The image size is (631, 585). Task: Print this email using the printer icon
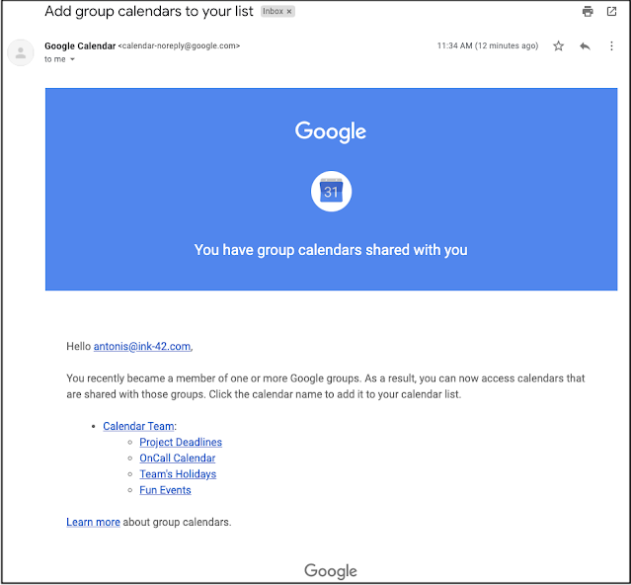588,12
